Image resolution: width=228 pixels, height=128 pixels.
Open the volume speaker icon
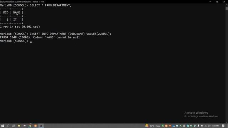point(209,126)
